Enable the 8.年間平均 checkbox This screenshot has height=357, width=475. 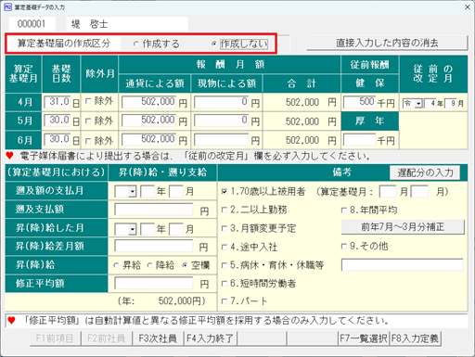pos(343,210)
